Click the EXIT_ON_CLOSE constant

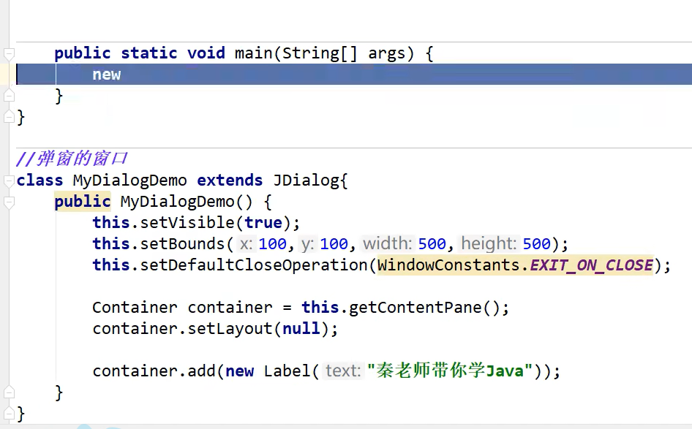591,265
